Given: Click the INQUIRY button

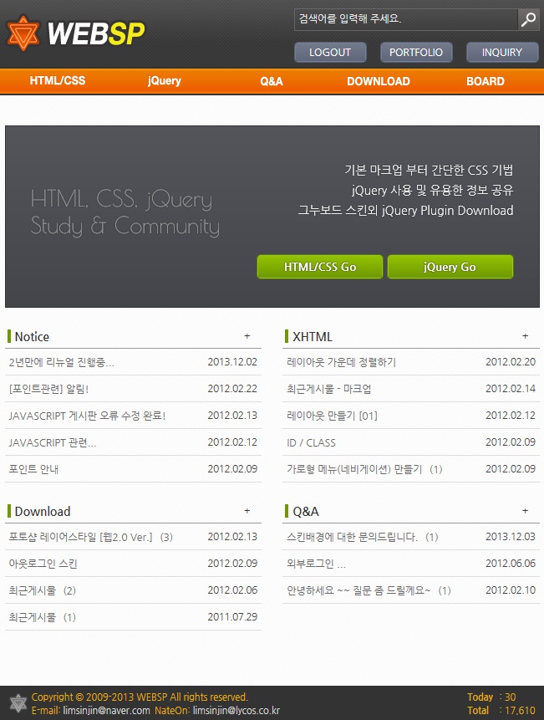Looking at the screenshot, I should pyautogui.click(x=501, y=52).
